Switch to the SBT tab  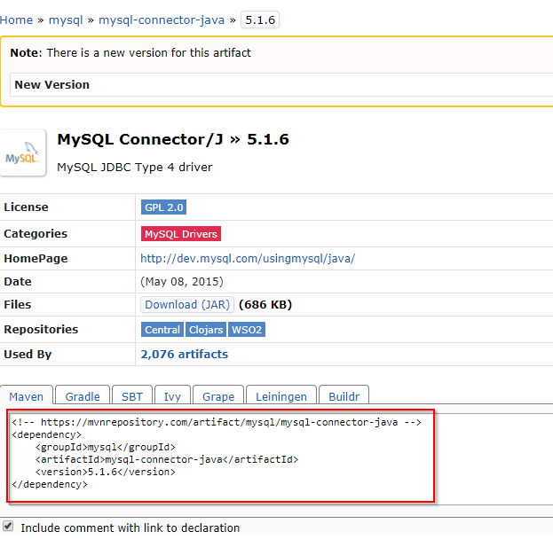132,396
